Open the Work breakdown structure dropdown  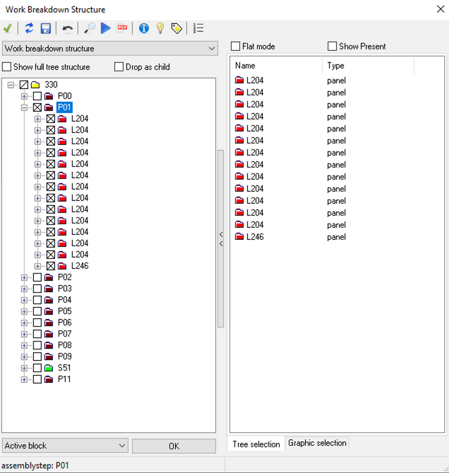110,49
